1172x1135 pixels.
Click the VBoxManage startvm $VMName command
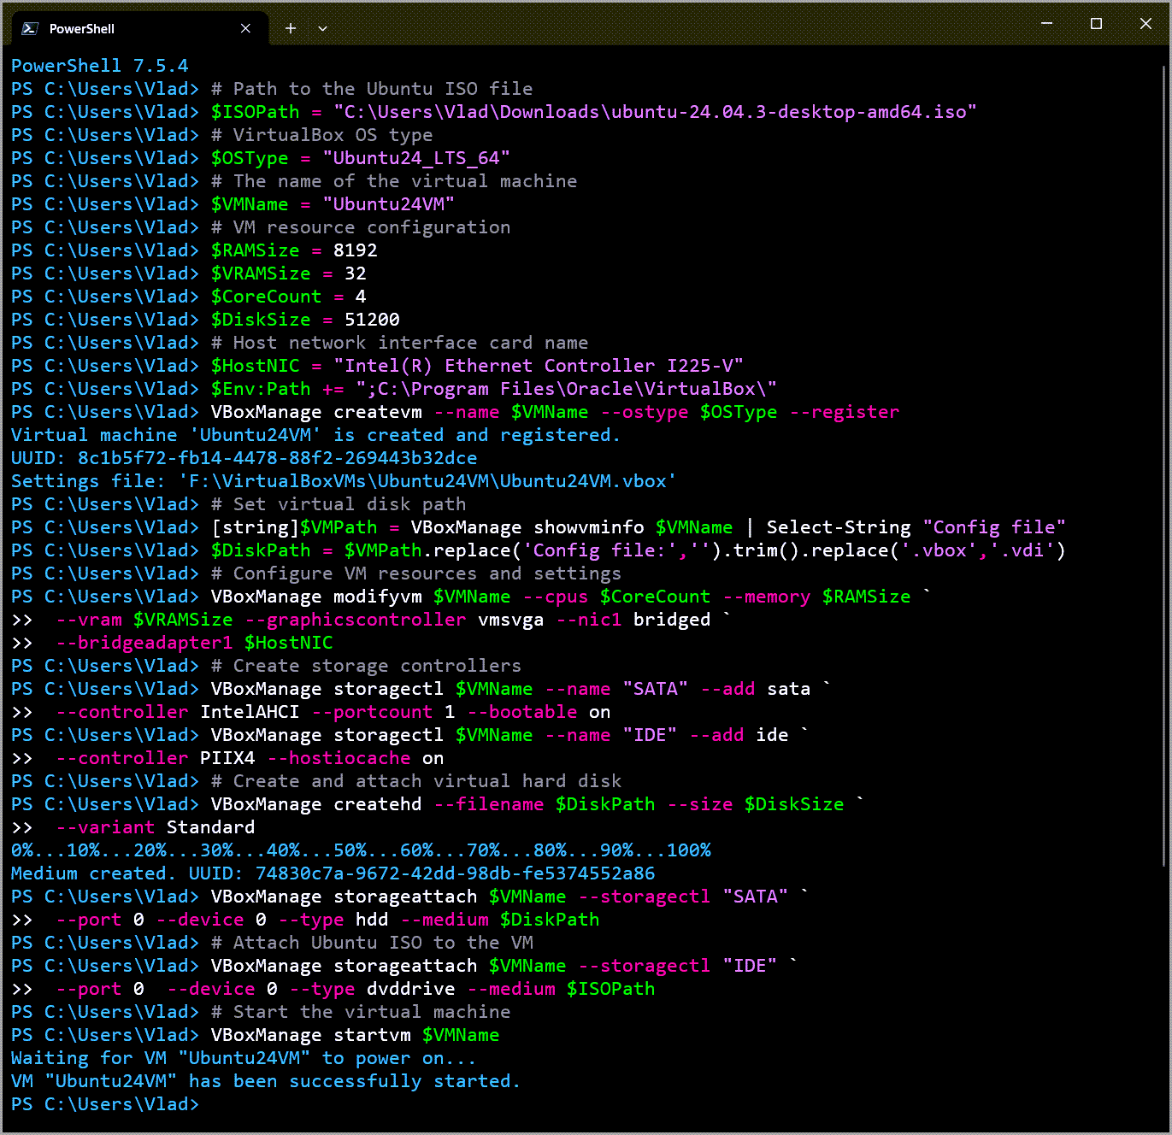coord(355,1034)
